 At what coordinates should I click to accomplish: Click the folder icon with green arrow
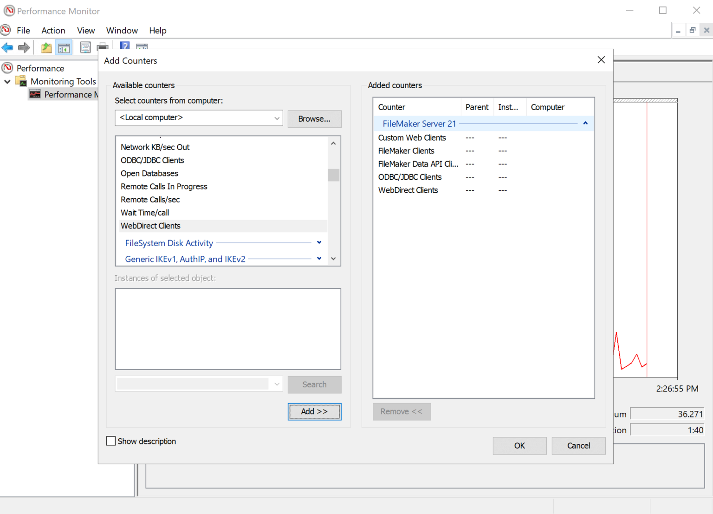pyautogui.click(x=46, y=47)
